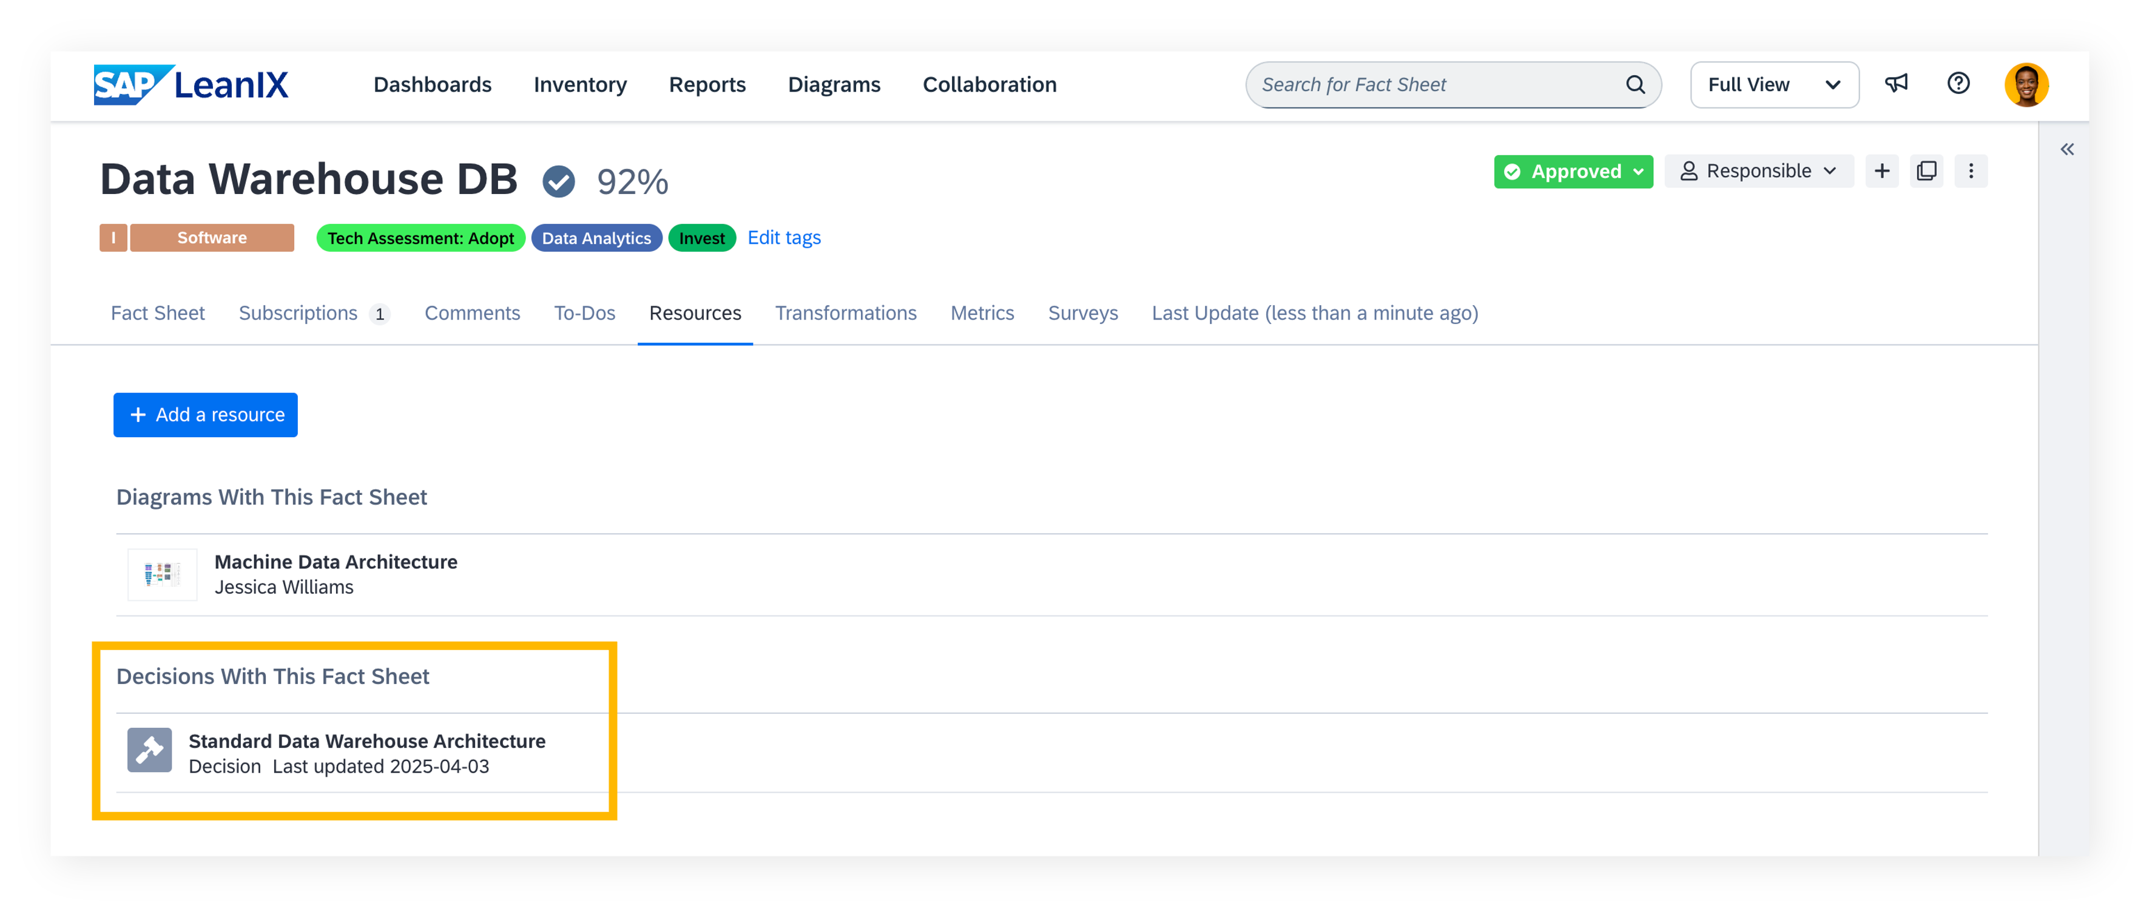Select the Resources tab
Viewport: 2152px width, 920px height.
pos(695,313)
